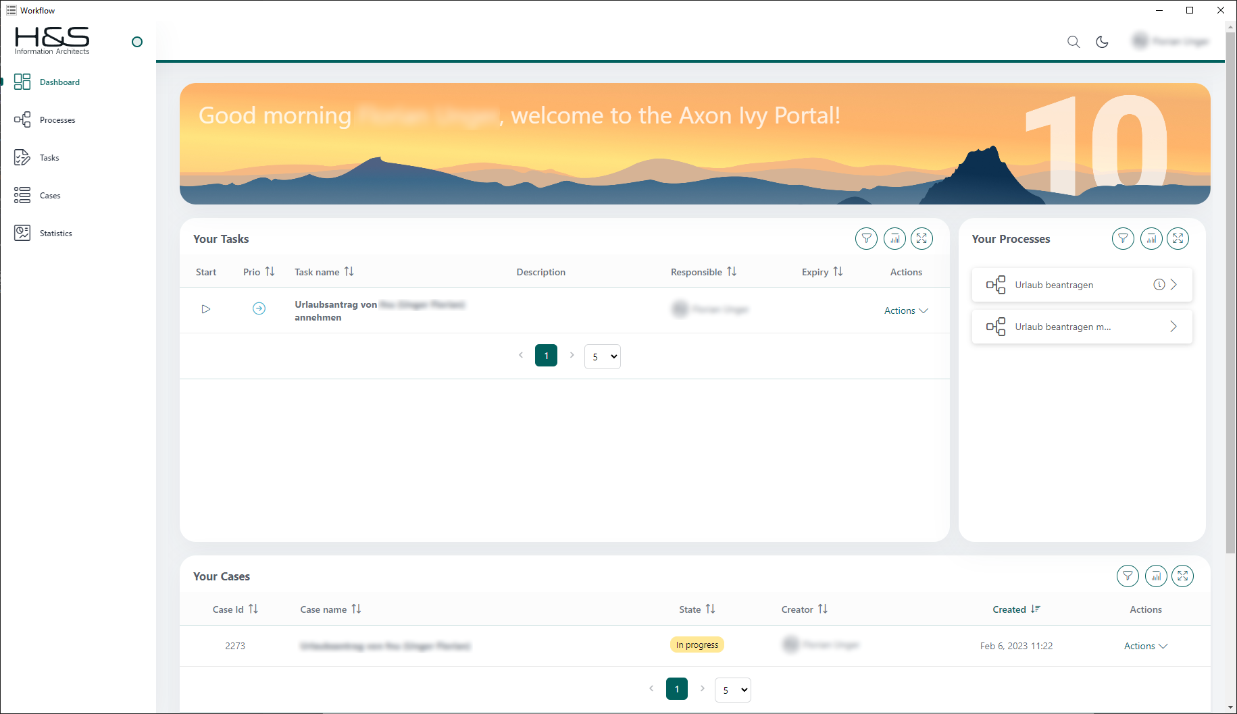Open Actions dropdown for case 2273
This screenshot has width=1237, height=714.
pyautogui.click(x=1145, y=646)
